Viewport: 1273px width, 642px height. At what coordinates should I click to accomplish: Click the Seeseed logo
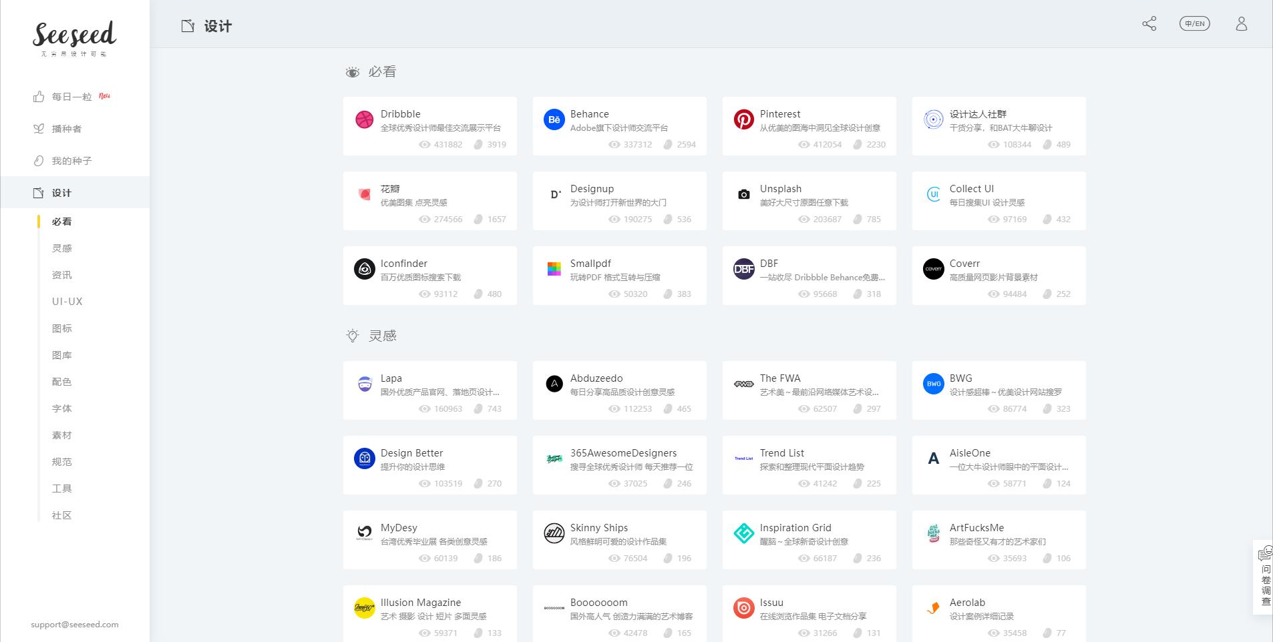coord(74,38)
